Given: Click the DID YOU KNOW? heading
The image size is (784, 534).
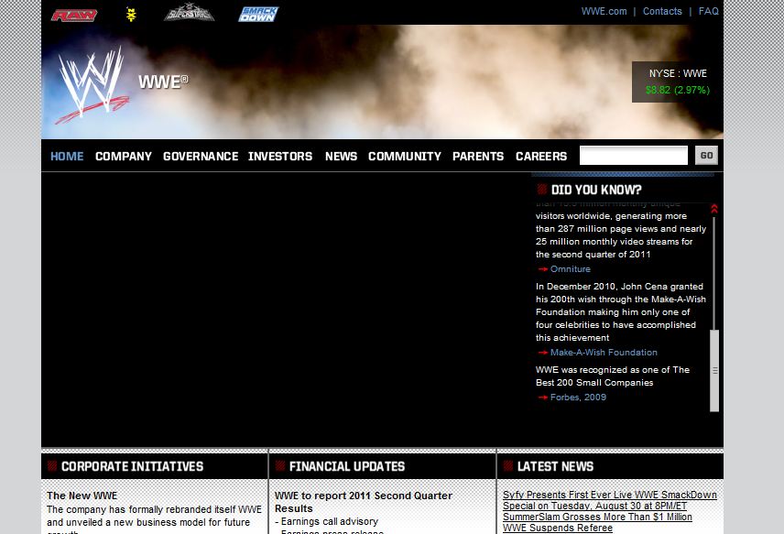Looking at the screenshot, I should (x=596, y=190).
